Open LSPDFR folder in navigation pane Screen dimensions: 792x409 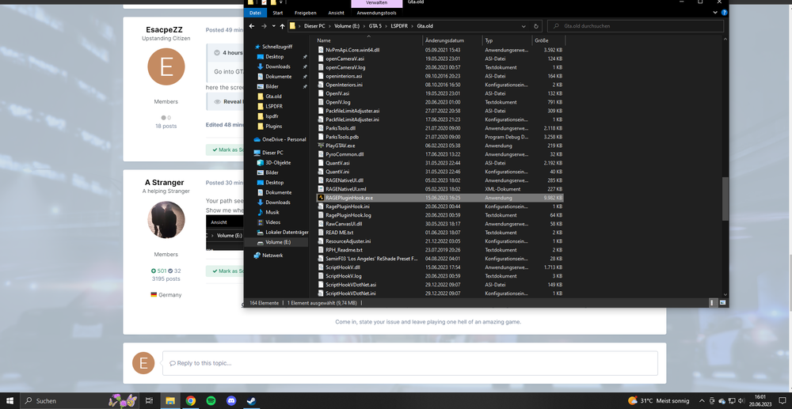(274, 107)
